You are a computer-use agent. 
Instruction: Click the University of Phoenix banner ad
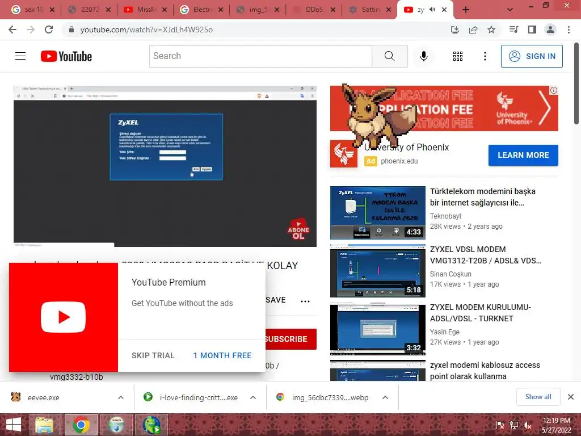(x=444, y=108)
